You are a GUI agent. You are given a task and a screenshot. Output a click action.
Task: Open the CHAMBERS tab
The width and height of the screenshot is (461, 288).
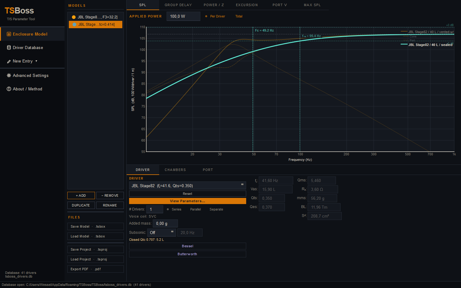click(x=175, y=170)
